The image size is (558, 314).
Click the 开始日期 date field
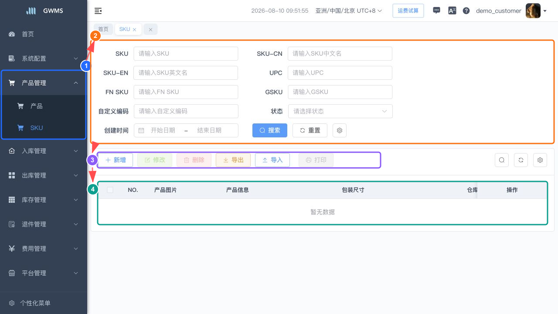coord(163,130)
